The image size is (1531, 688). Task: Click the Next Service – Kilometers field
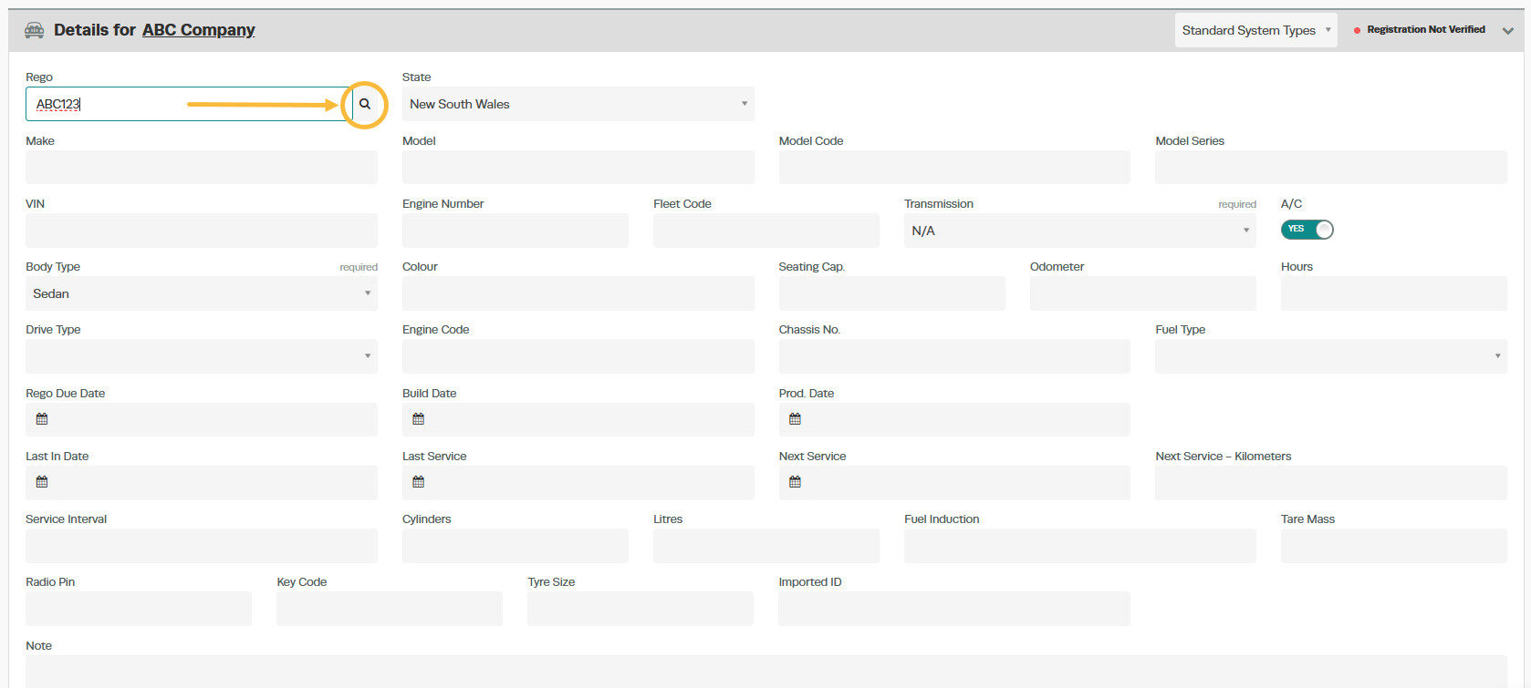click(1331, 483)
